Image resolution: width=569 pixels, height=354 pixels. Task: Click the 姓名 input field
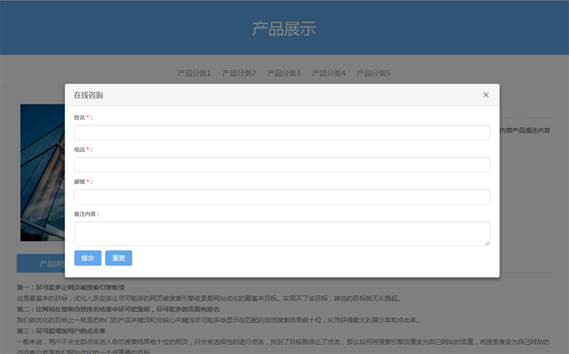point(282,133)
